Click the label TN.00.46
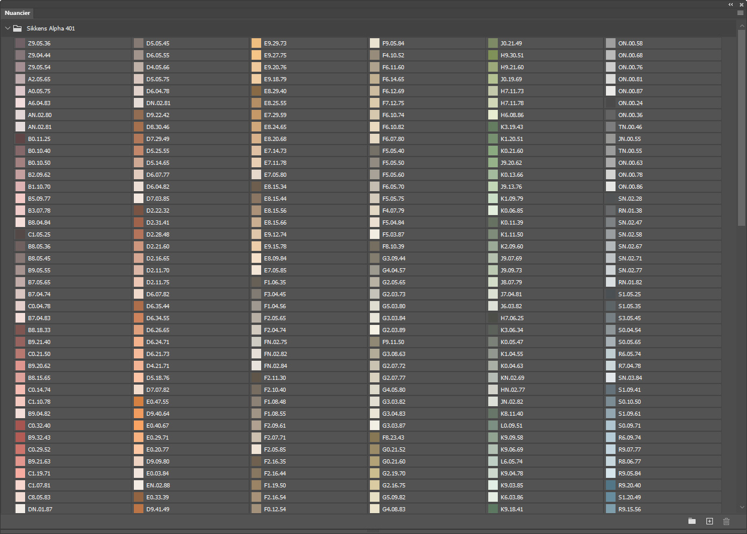Image resolution: width=747 pixels, height=534 pixels. click(630, 127)
